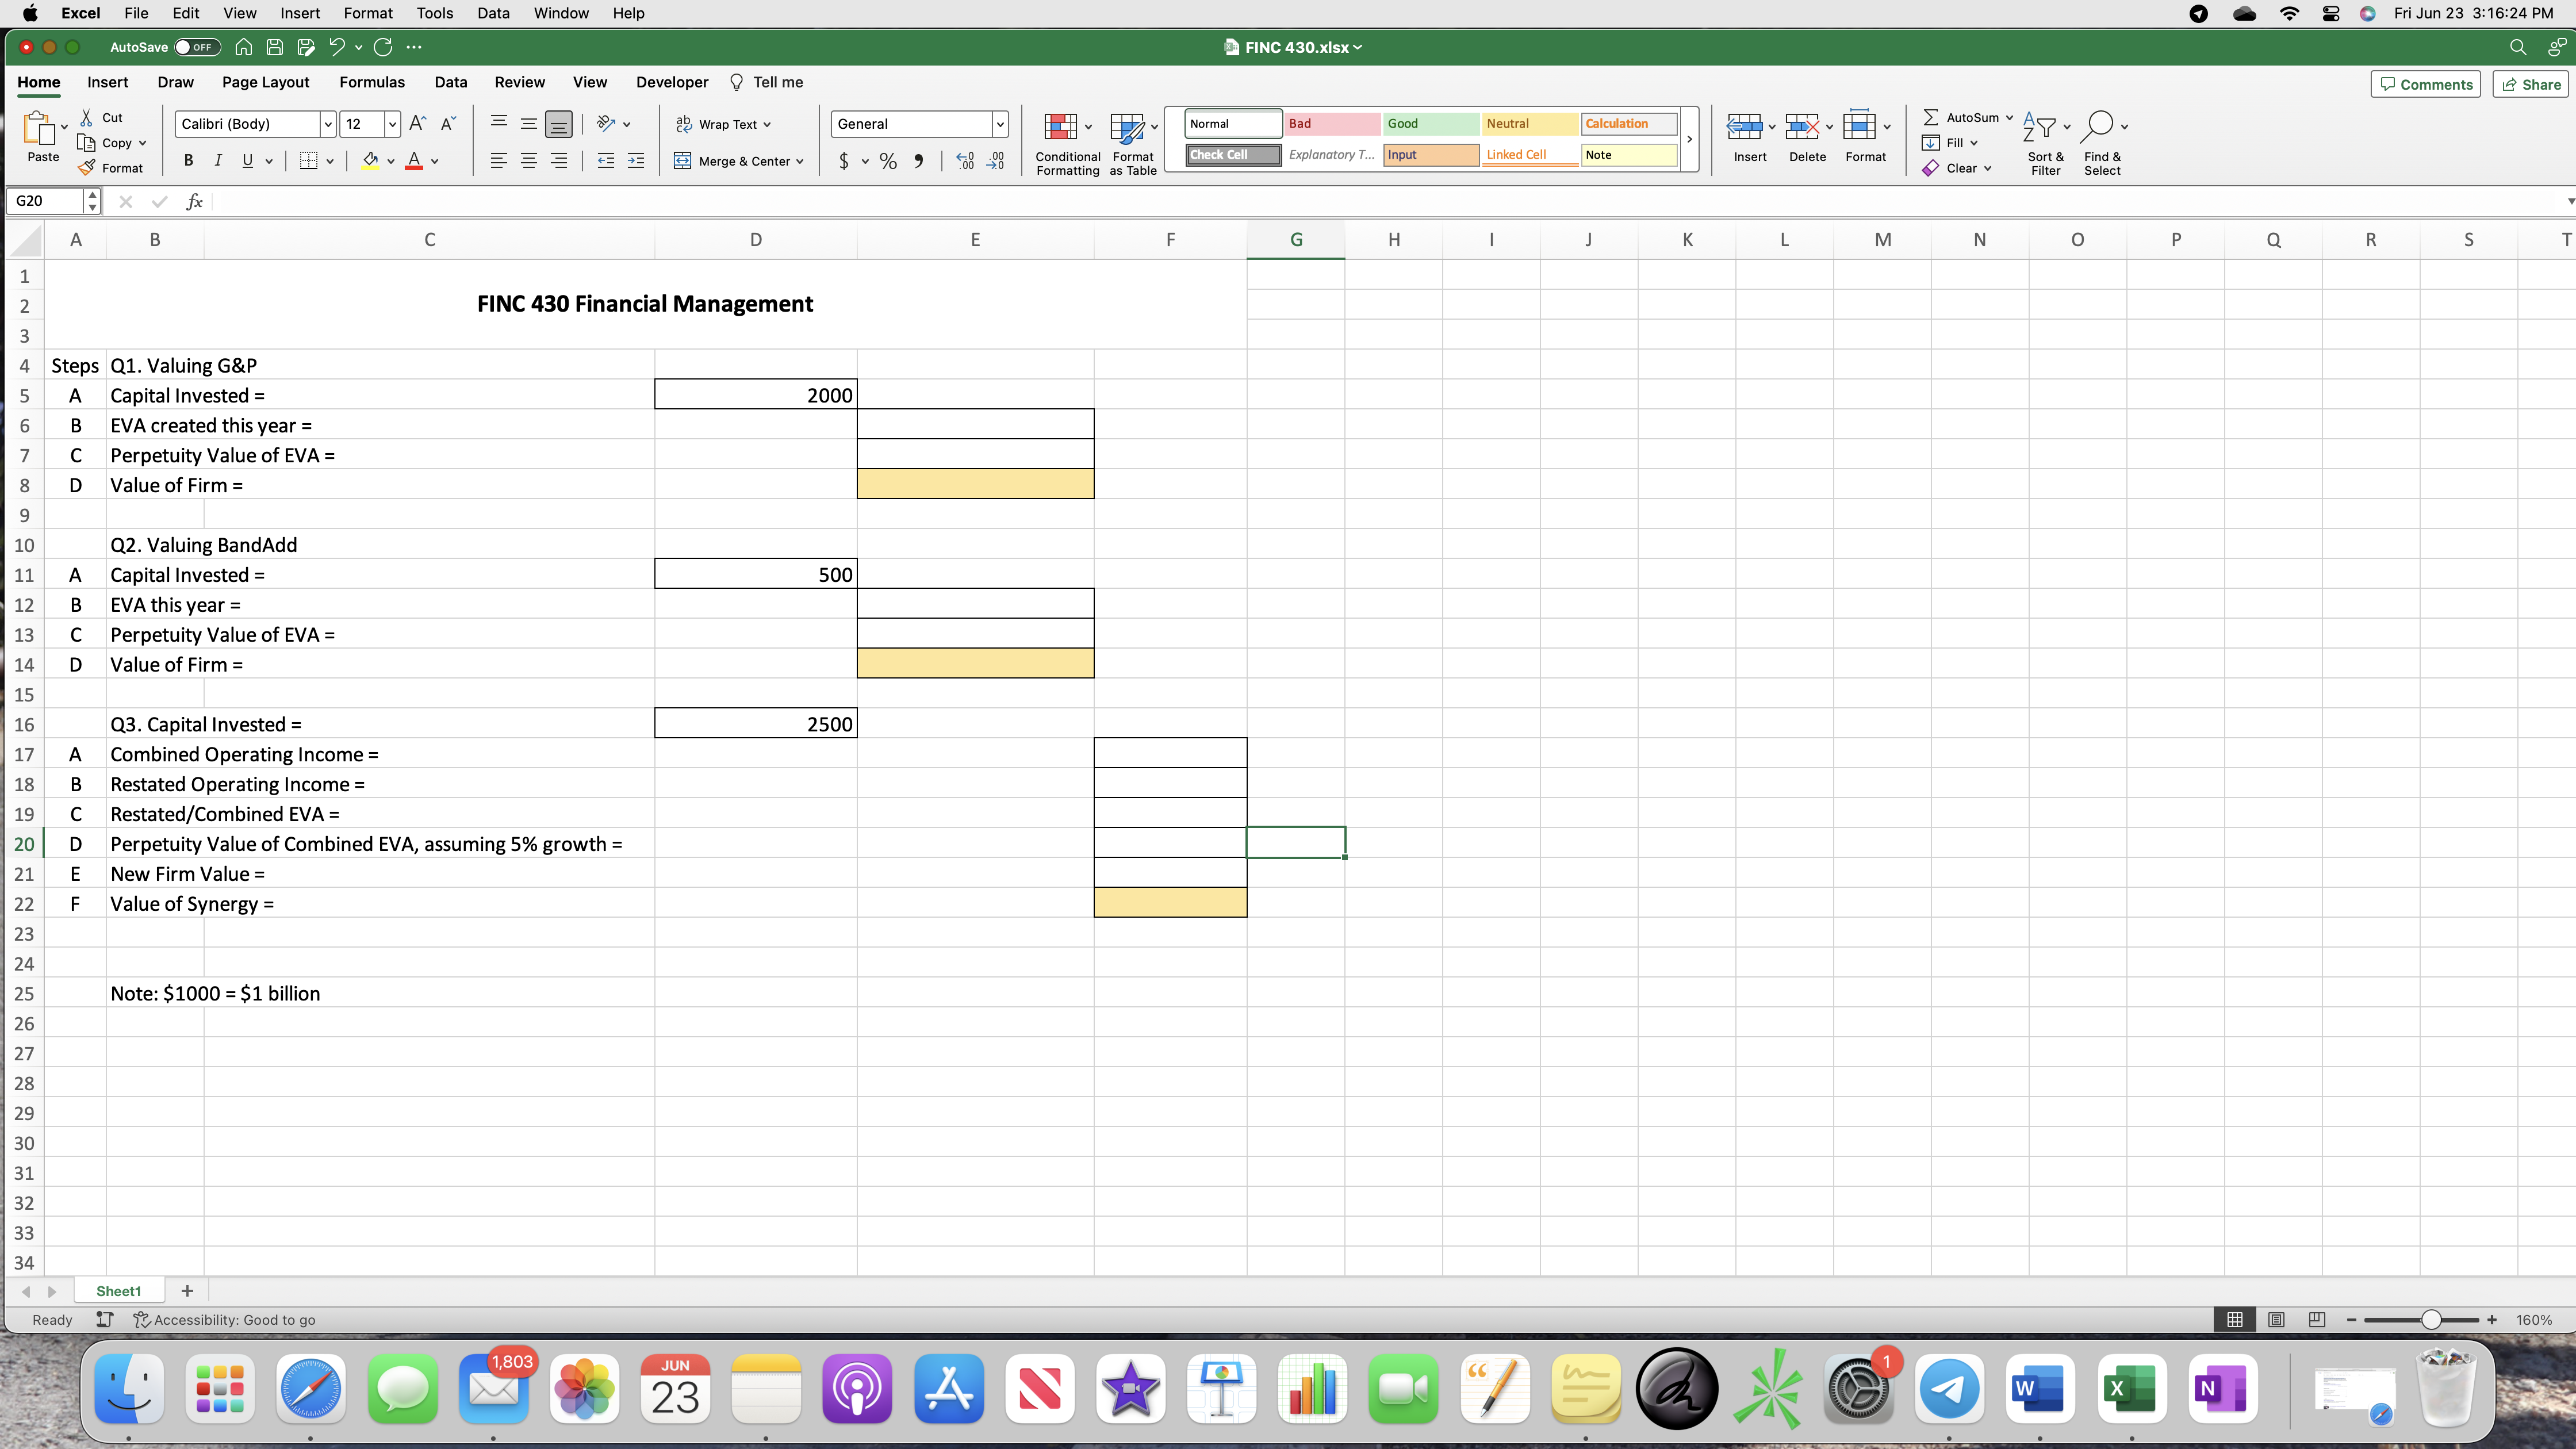Open the Comments pane button

point(2426,85)
